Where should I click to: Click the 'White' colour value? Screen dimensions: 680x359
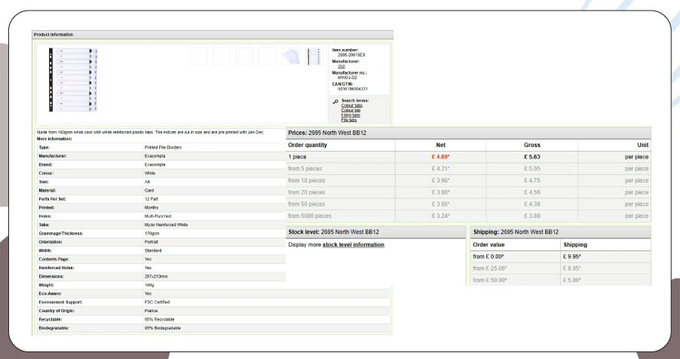point(150,173)
